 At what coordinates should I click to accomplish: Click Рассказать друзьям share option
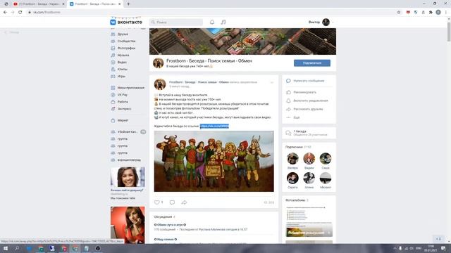pos(308,109)
